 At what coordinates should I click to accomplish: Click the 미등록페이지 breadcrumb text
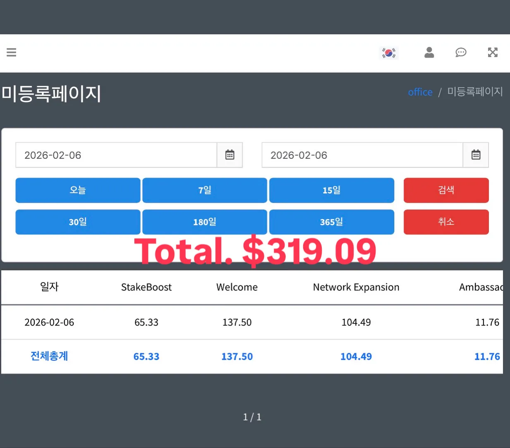point(475,91)
